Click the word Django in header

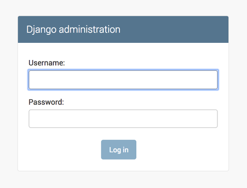(x=41, y=30)
